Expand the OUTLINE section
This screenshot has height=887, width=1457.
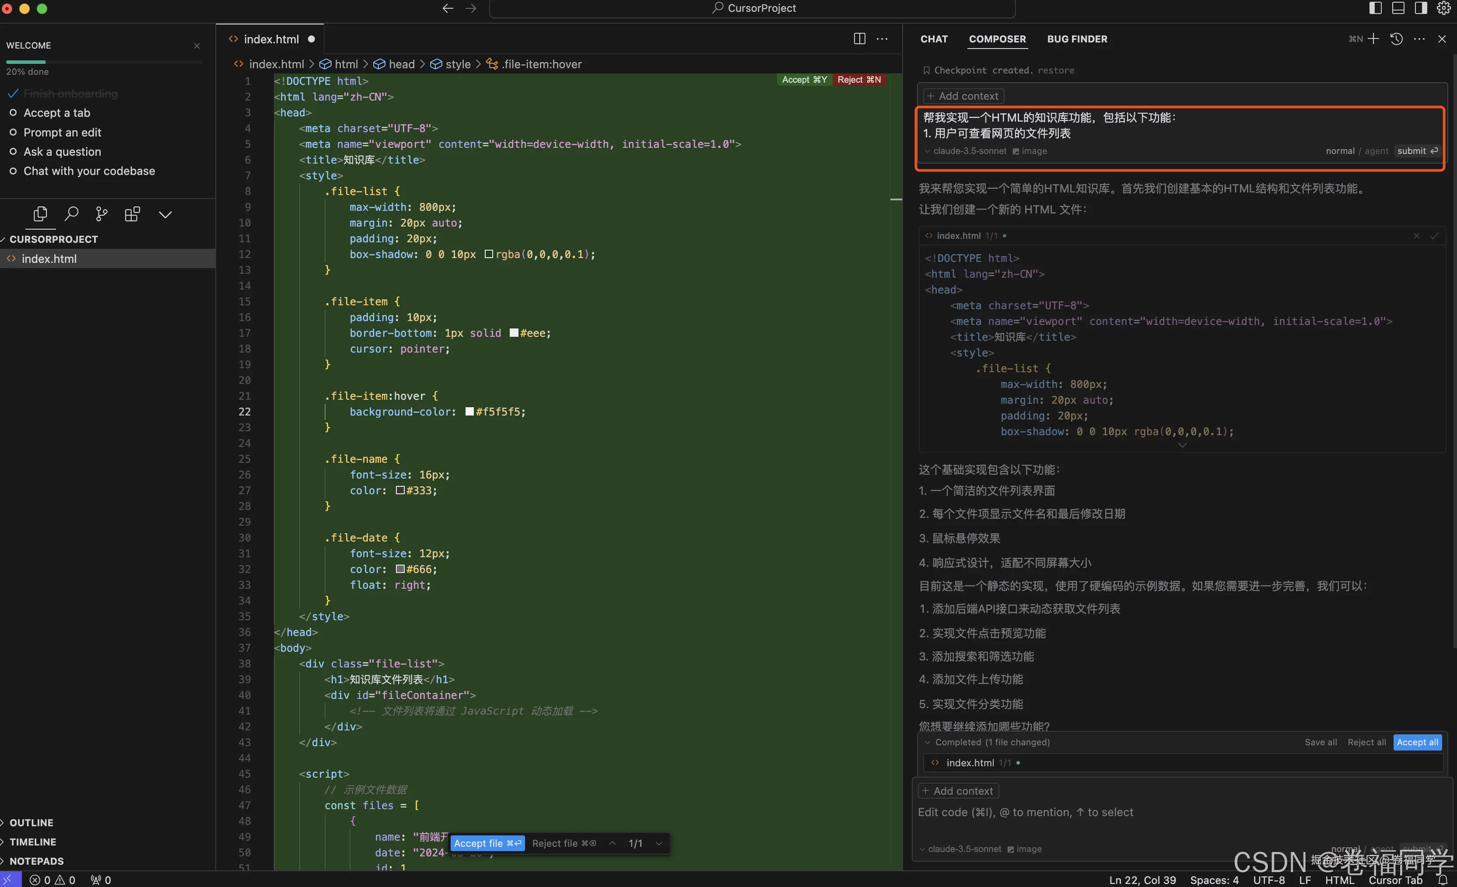pyautogui.click(x=32, y=823)
